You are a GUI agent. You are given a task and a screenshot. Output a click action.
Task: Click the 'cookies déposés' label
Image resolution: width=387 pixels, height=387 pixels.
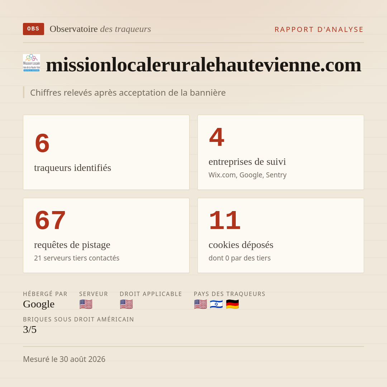click(241, 245)
